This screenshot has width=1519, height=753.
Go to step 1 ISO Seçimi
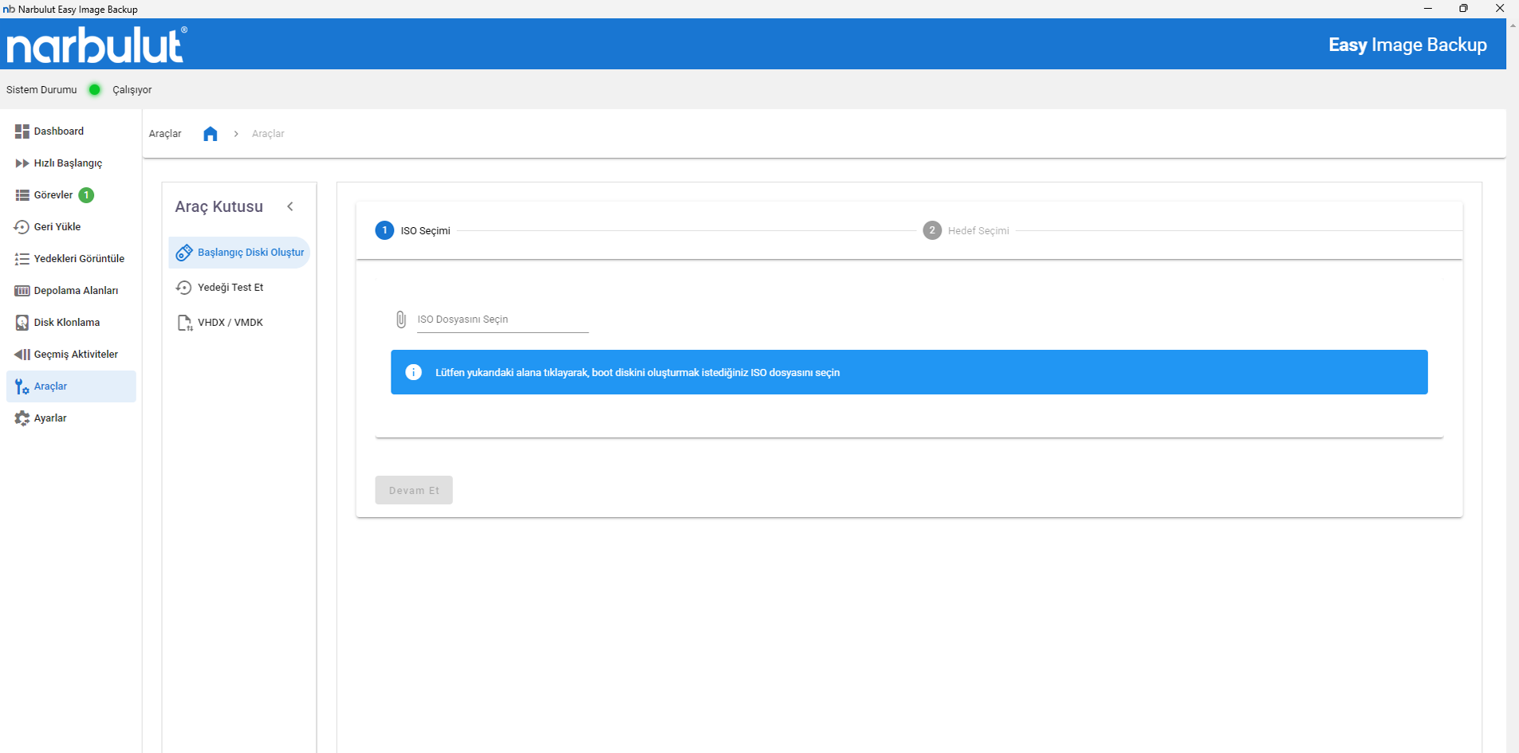pos(413,230)
